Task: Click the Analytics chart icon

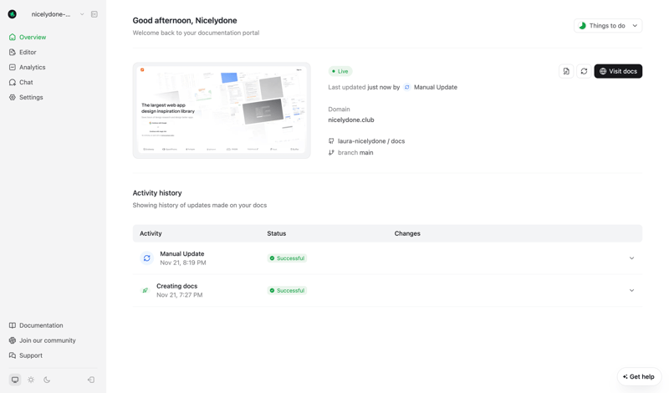Action: (x=13, y=67)
